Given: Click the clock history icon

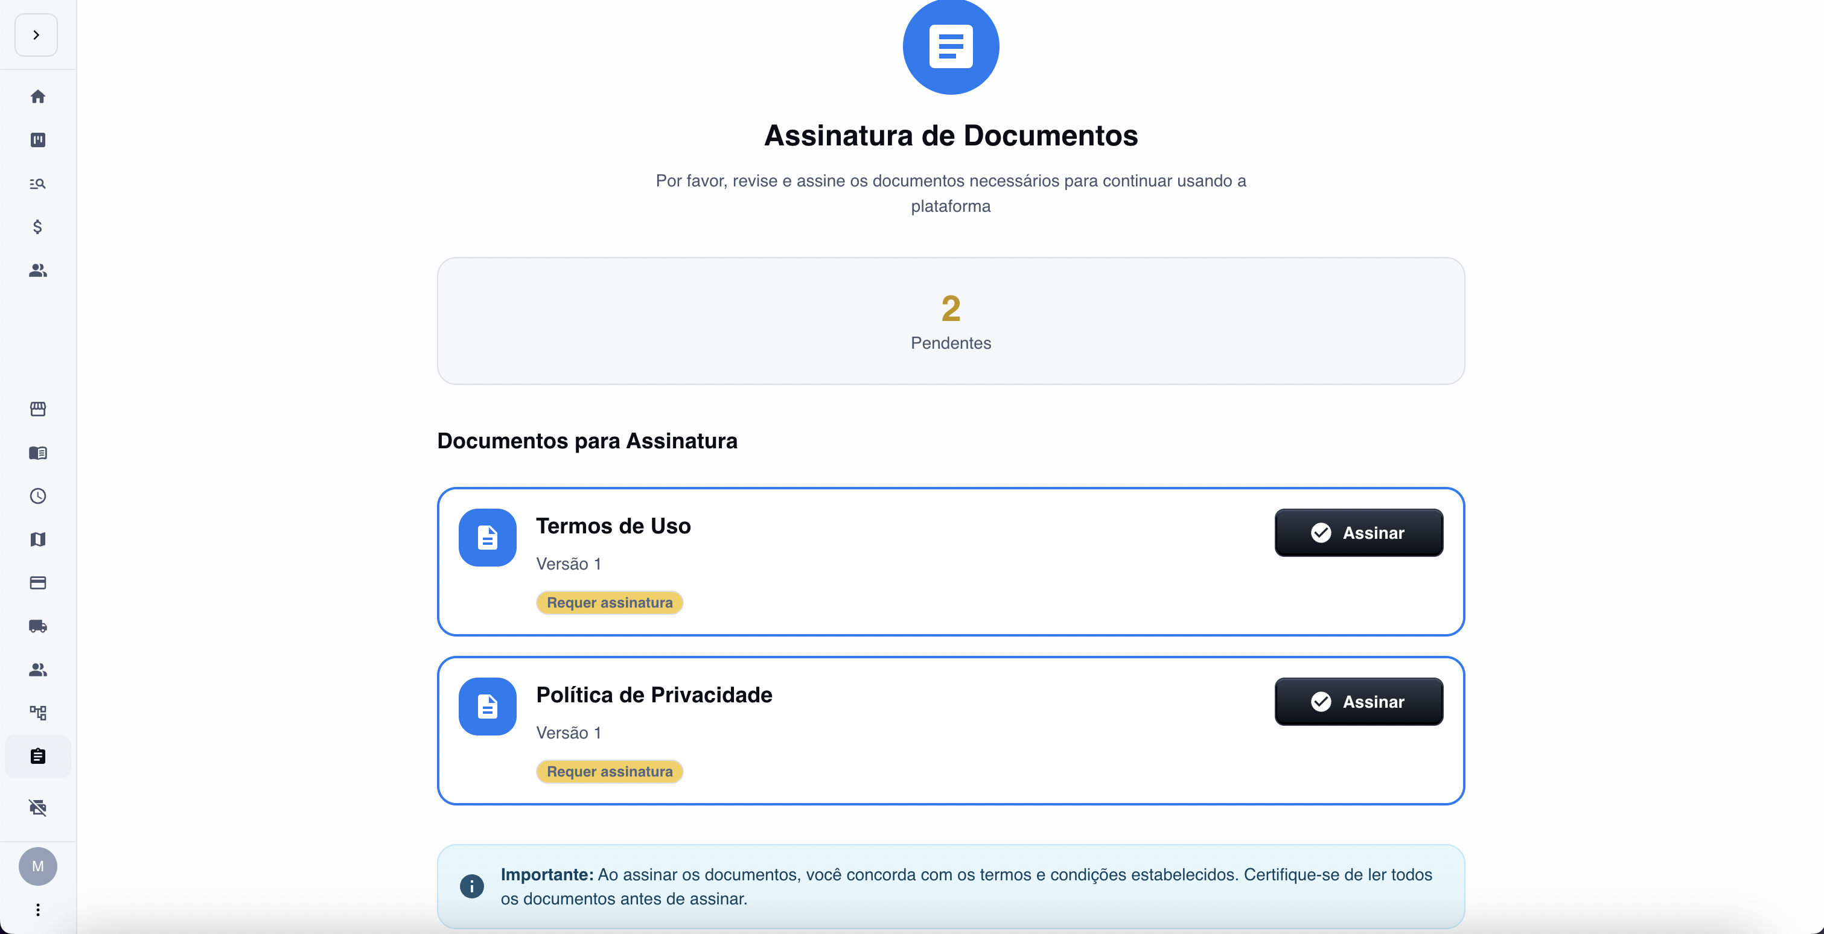Looking at the screenshot, I should [37, 496].
